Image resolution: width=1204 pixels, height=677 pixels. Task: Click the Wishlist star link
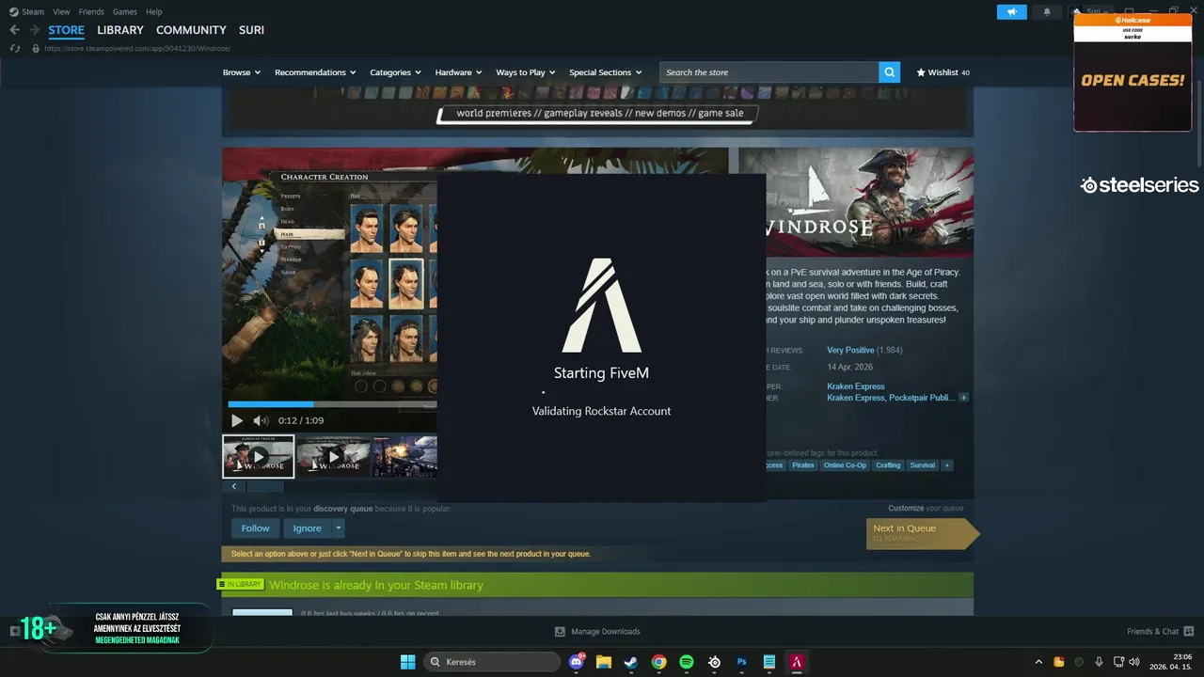943,72
